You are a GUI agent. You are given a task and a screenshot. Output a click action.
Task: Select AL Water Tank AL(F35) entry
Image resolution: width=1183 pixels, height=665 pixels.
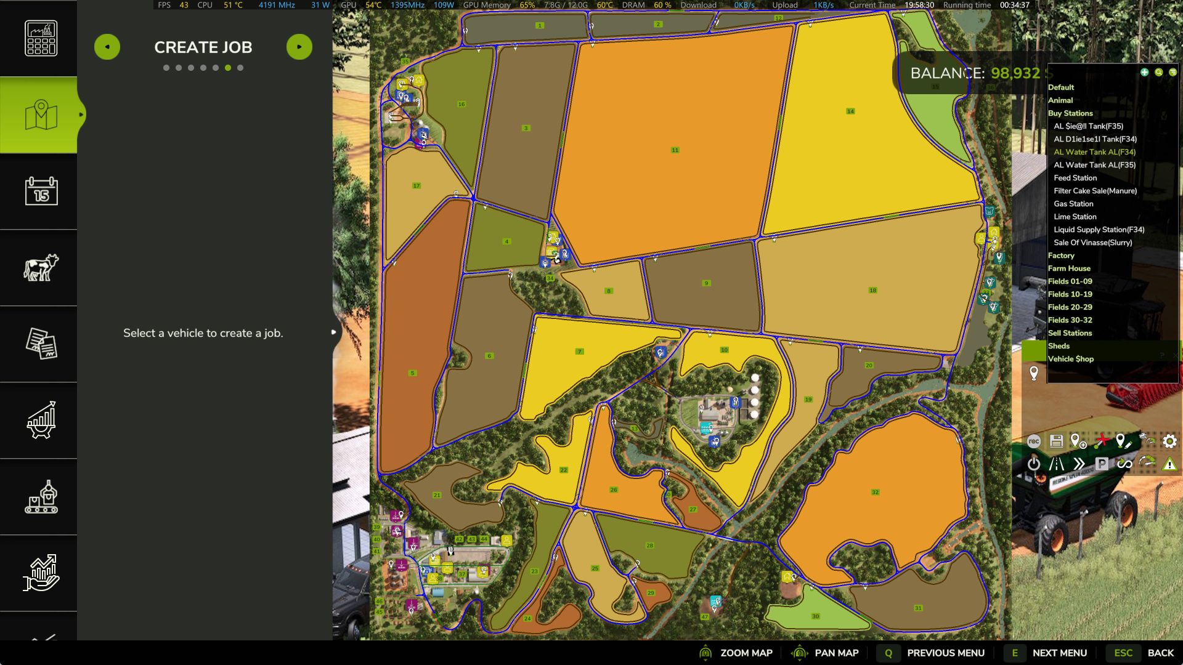click(1094, 165)
